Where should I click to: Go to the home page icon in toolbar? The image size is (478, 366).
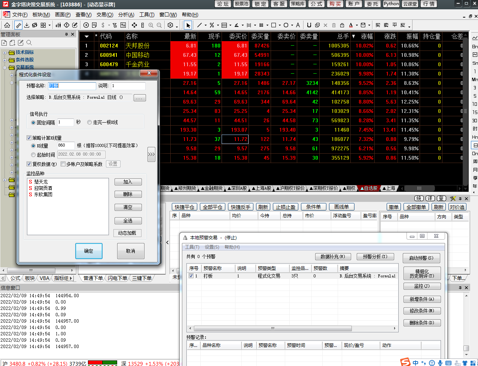point(7,25)
